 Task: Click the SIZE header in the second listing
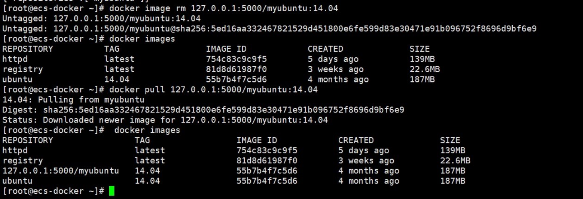point(450,141)
